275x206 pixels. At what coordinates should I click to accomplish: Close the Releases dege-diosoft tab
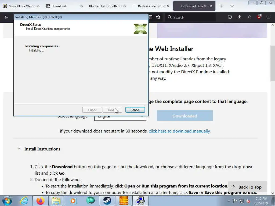168,6
